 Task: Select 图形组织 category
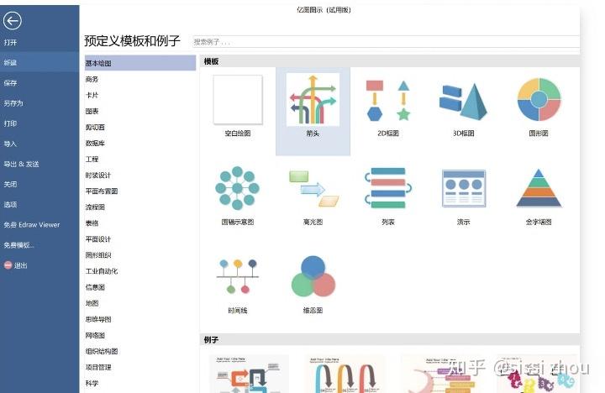tap(98, 255)
